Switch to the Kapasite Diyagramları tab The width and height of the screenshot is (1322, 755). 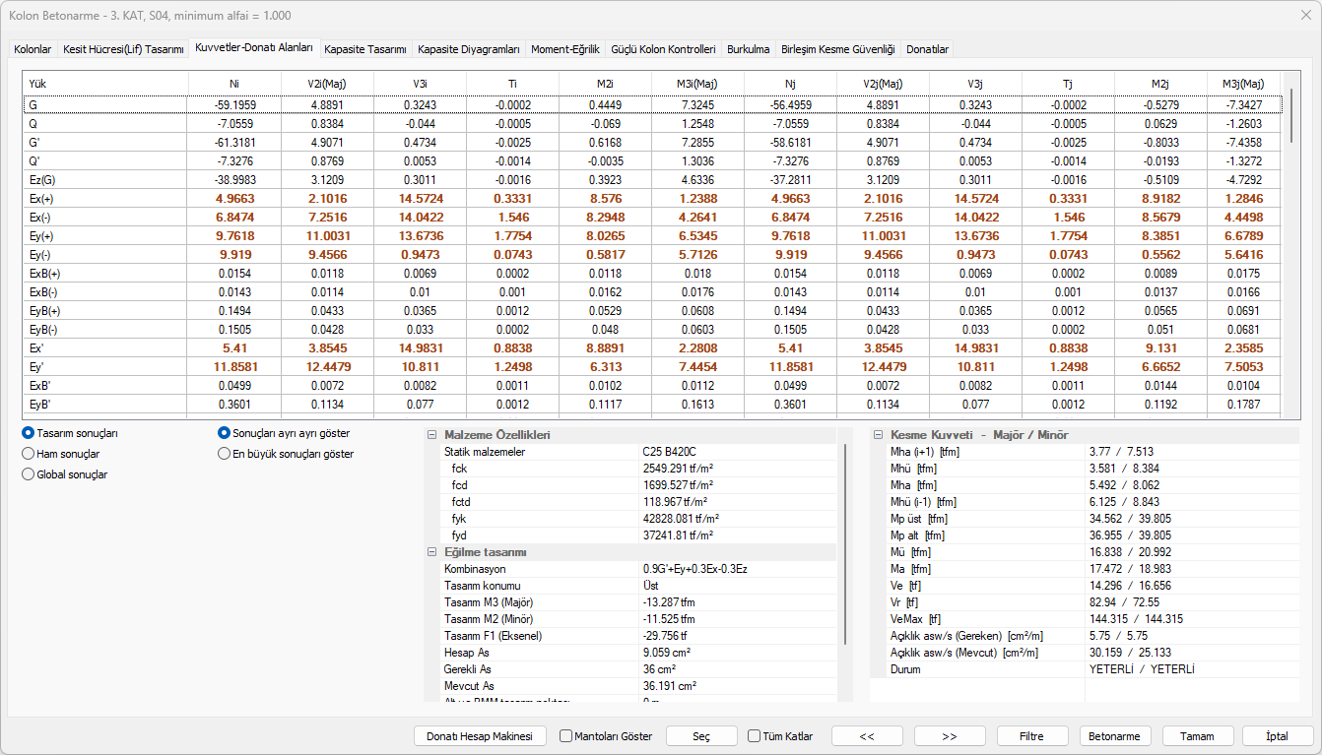click(468, 49)
